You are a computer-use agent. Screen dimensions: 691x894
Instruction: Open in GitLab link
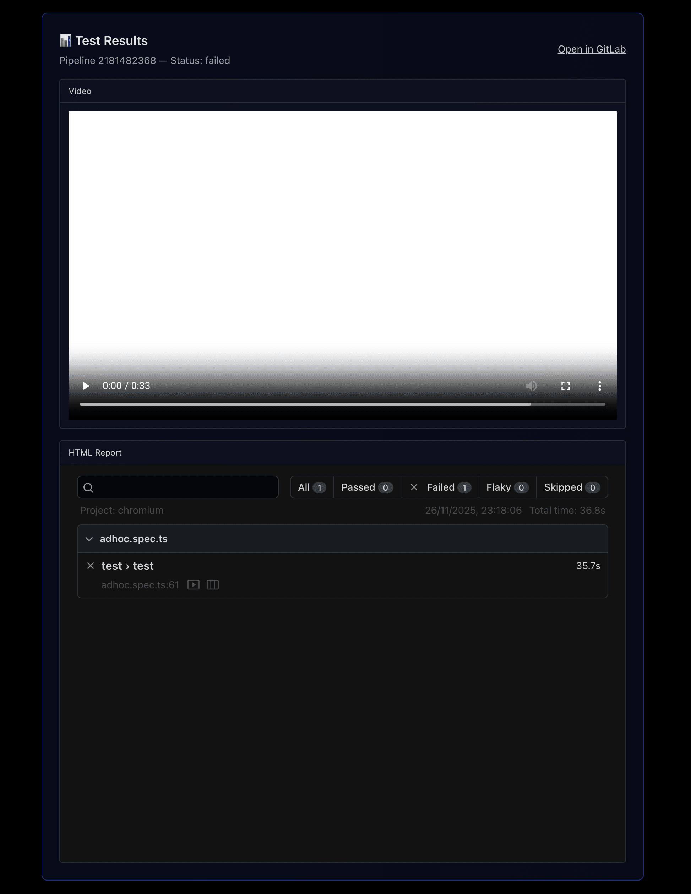(591, 50)
